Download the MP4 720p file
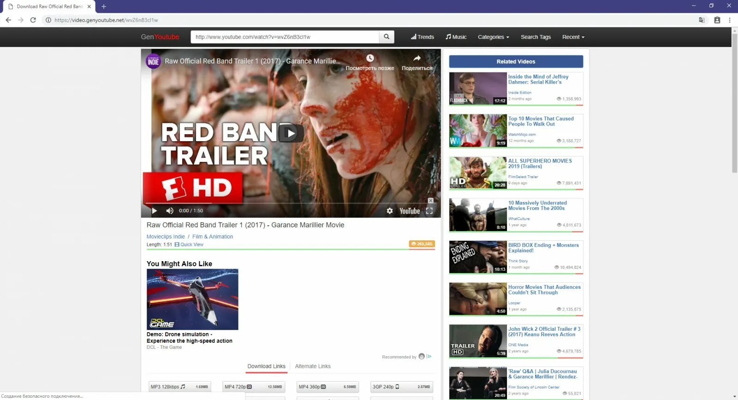738x400 pixels. click(x=254, y=387)
